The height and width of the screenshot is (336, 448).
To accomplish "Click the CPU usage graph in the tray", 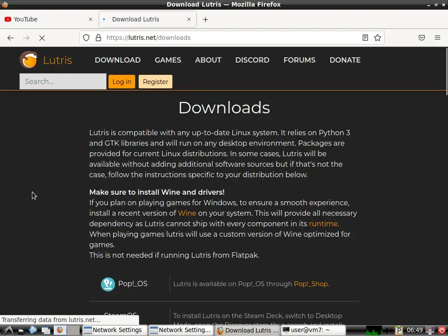I will tap(374, 330).
